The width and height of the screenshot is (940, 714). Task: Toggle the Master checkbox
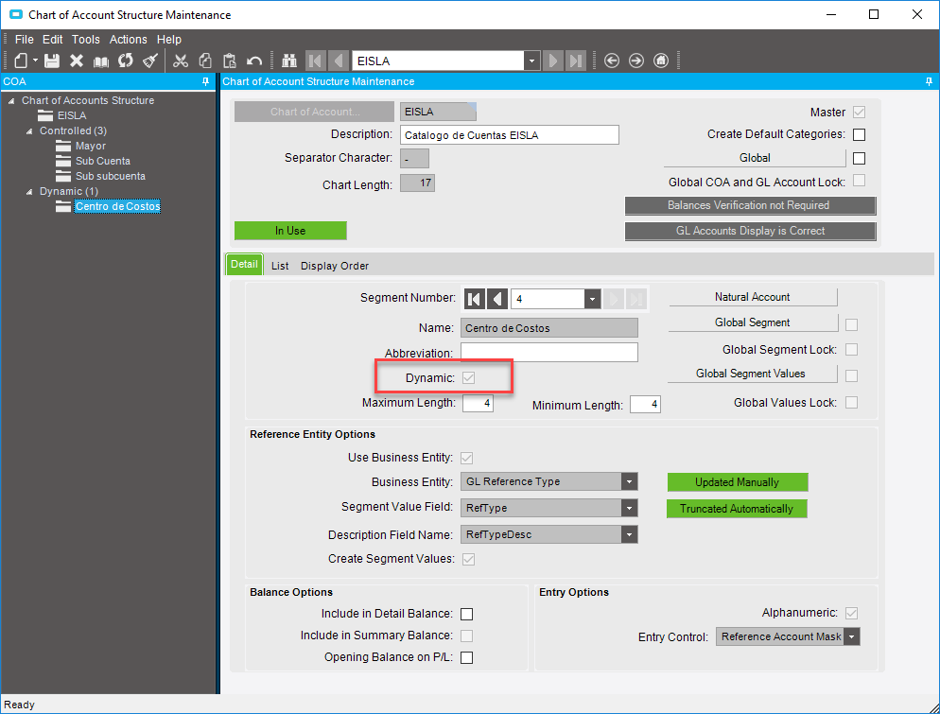click(x=859, y=113)
